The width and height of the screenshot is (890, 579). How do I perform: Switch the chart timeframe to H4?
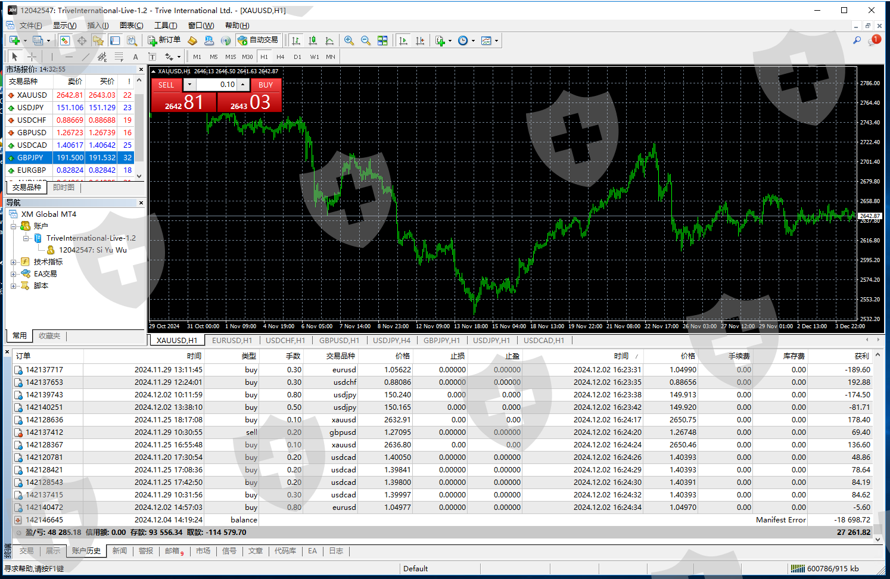[281, 57]
